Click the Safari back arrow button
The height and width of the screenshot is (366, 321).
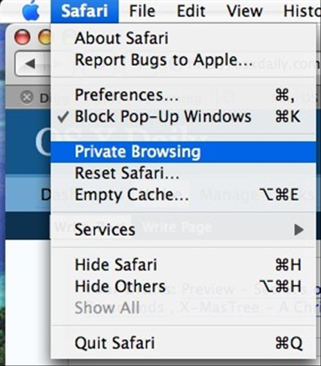pos(30,63)
